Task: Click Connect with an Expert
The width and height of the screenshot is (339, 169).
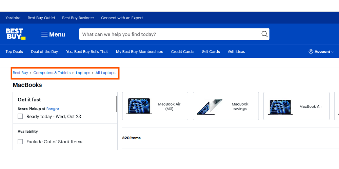Action: coord(122,18)
